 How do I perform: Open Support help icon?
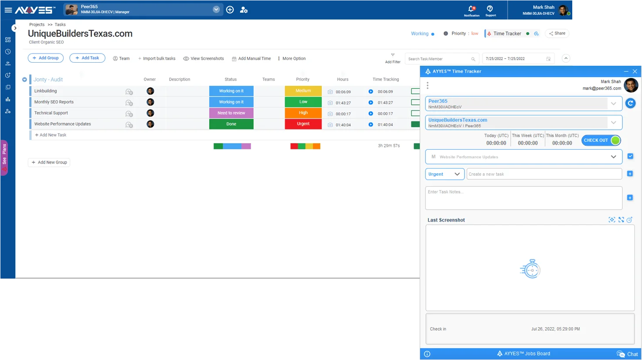click(x=490, y=9)
